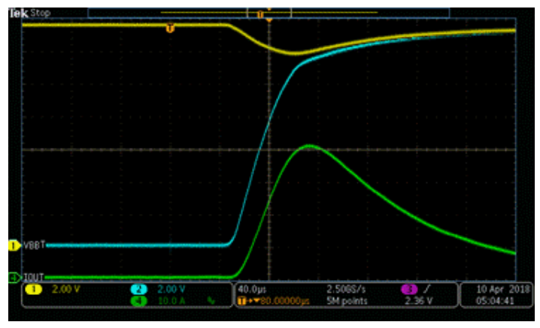Click the magenta trigger source 3 badge
Screen dimensions: 540x328
click(410, 288)
